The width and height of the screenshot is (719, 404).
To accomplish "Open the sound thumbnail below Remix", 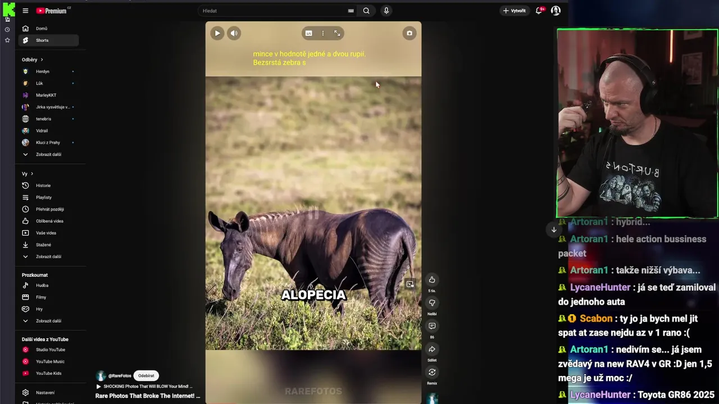I will click(432, 398).
